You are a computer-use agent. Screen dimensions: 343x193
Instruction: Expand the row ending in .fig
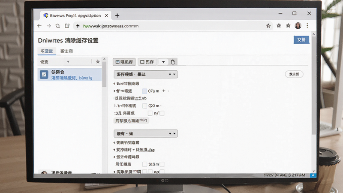114,150
